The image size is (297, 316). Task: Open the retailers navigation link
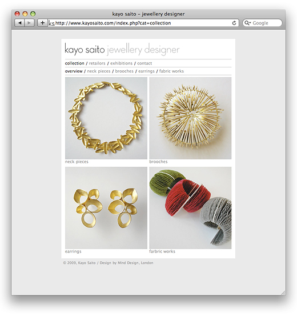pyautogui.click(x=97, y=63)
